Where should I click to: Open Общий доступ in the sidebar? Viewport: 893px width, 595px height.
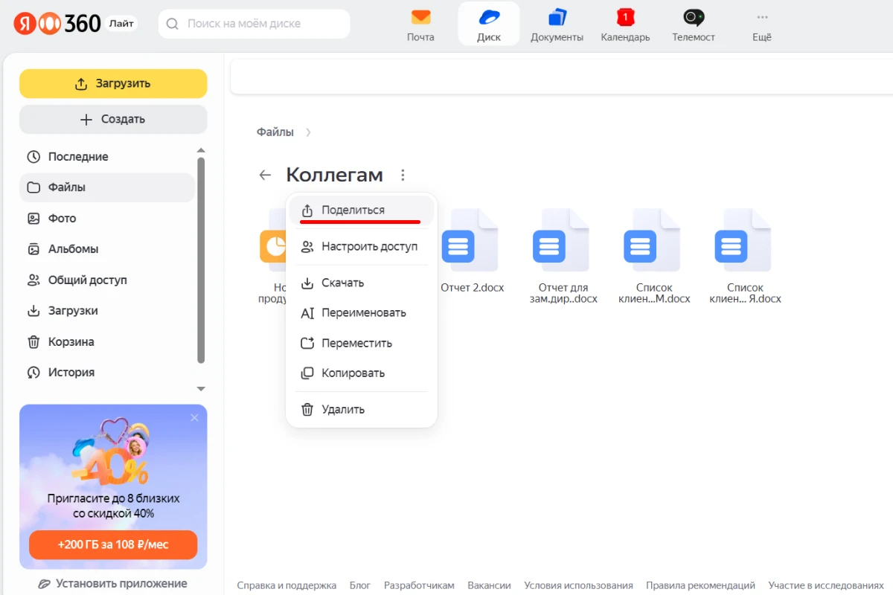107,280
